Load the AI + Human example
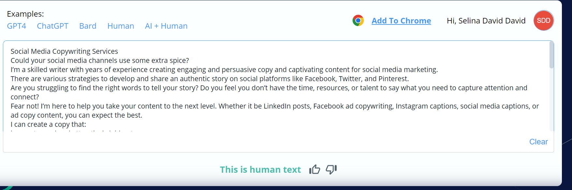Image resolution: width=572 pixels, height=190 pixels. pos(166,26)
